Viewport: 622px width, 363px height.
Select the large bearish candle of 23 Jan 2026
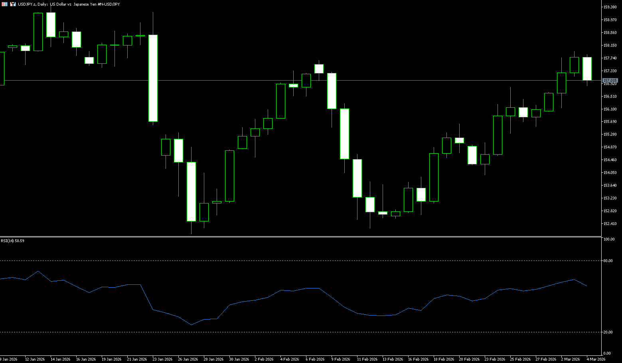(153, 78)
